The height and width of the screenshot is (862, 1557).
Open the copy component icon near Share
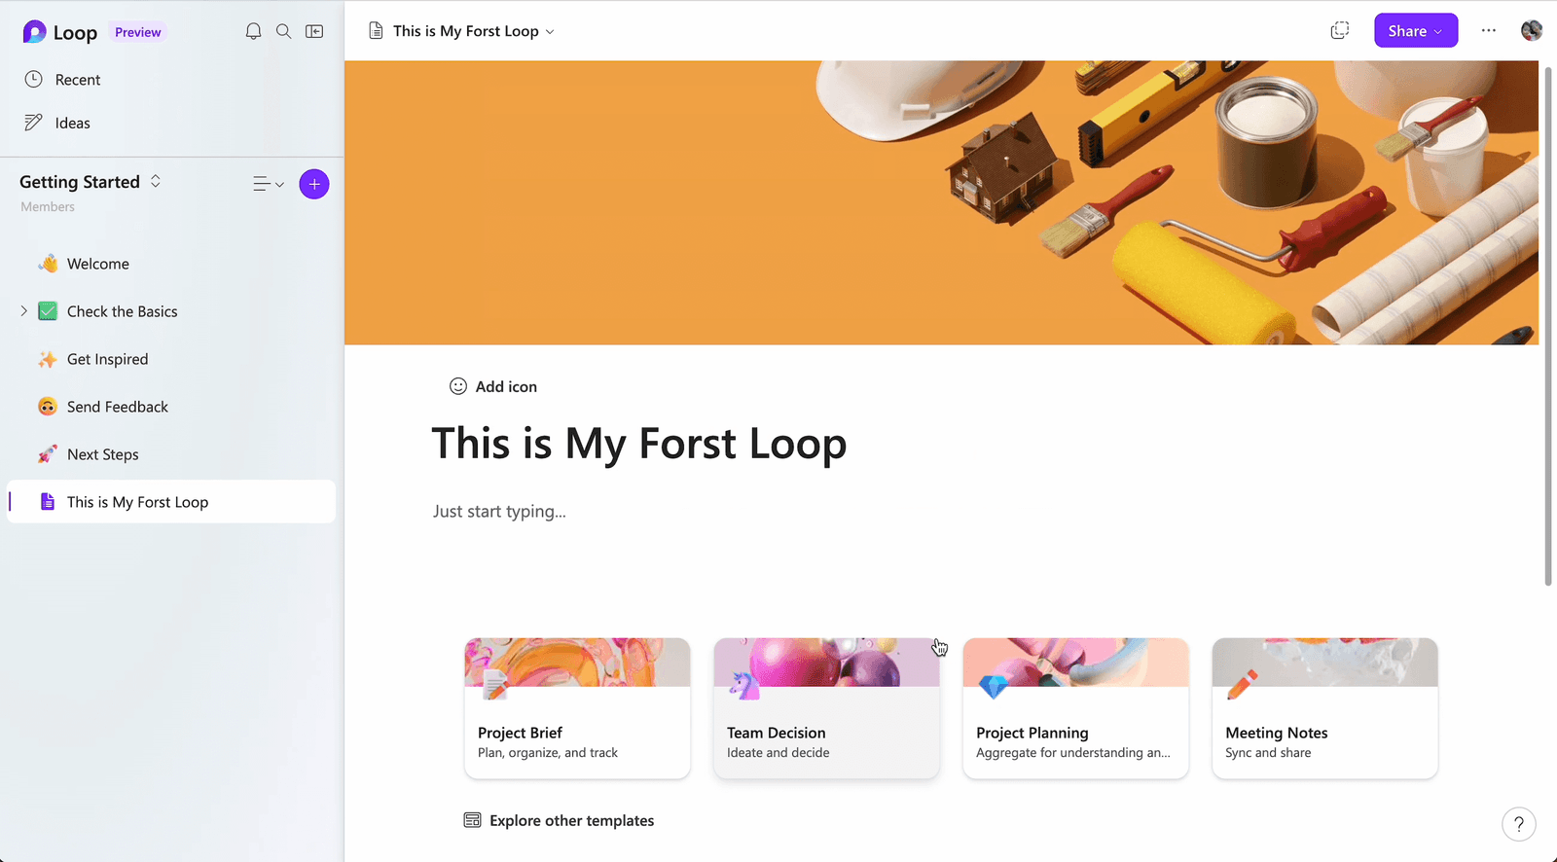1339,30
